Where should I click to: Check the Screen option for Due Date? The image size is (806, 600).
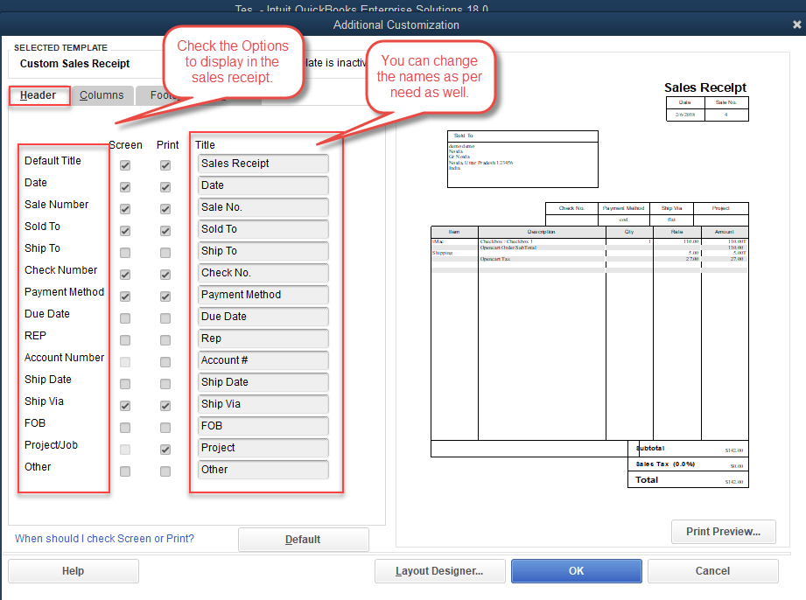[x=125, y=317]
